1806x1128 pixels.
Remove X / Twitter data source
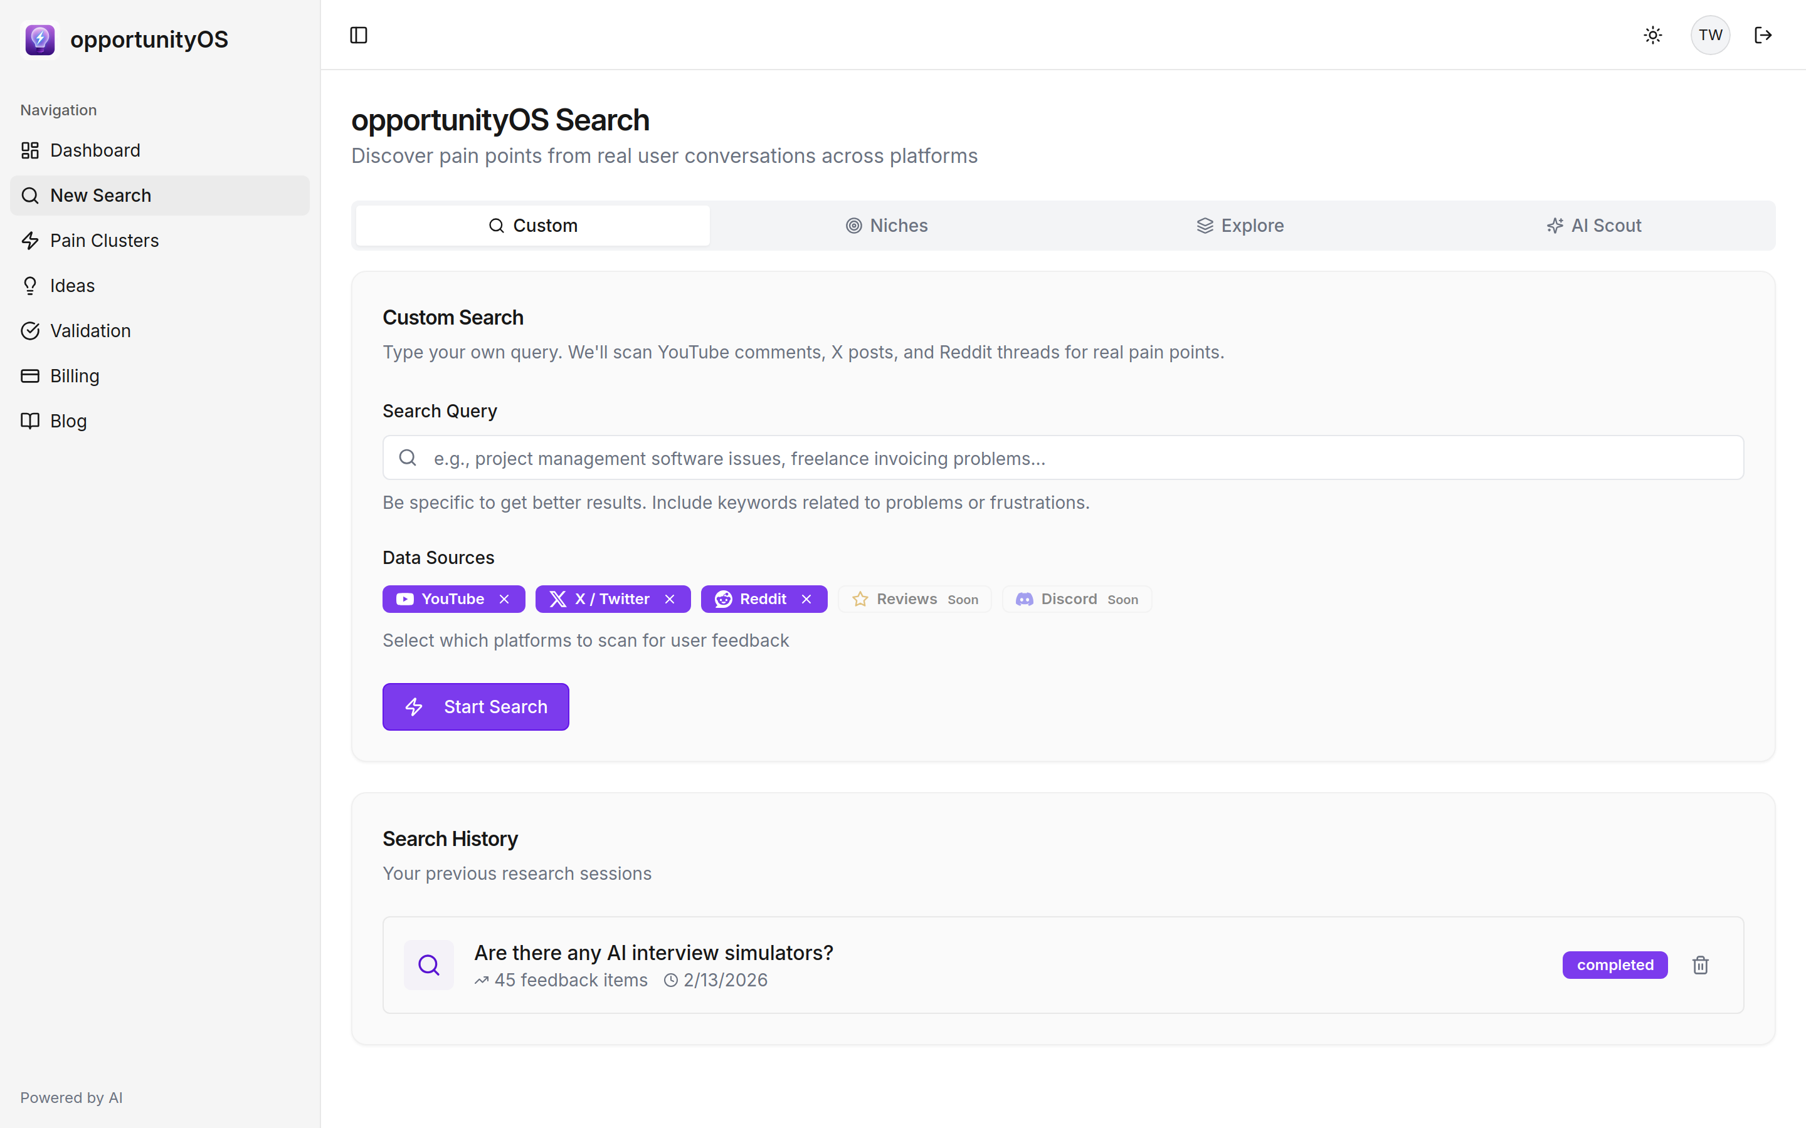pyautogui.click(x=670, y=599)
